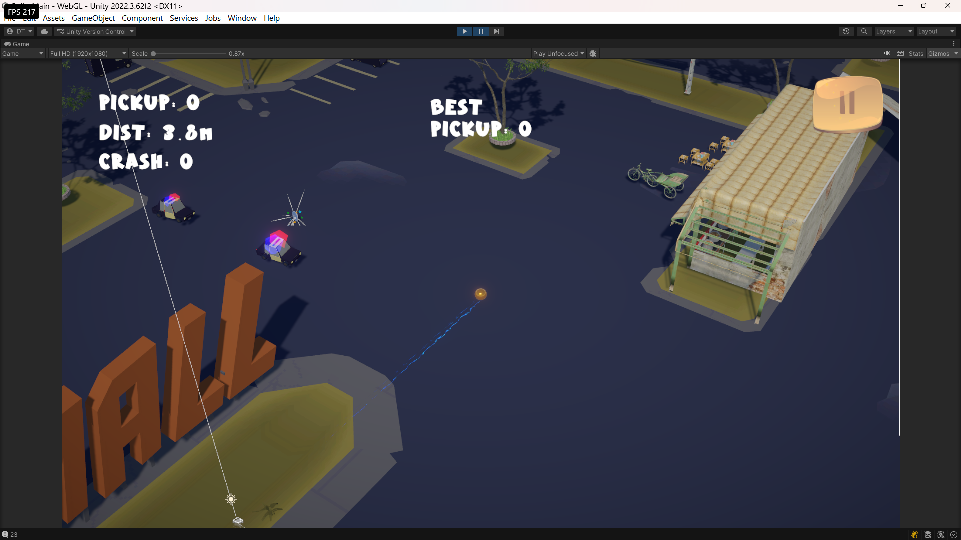This screenshot has height=540, width=961.
Task: Open the Jobs menu
Action: tap(213, 18)
